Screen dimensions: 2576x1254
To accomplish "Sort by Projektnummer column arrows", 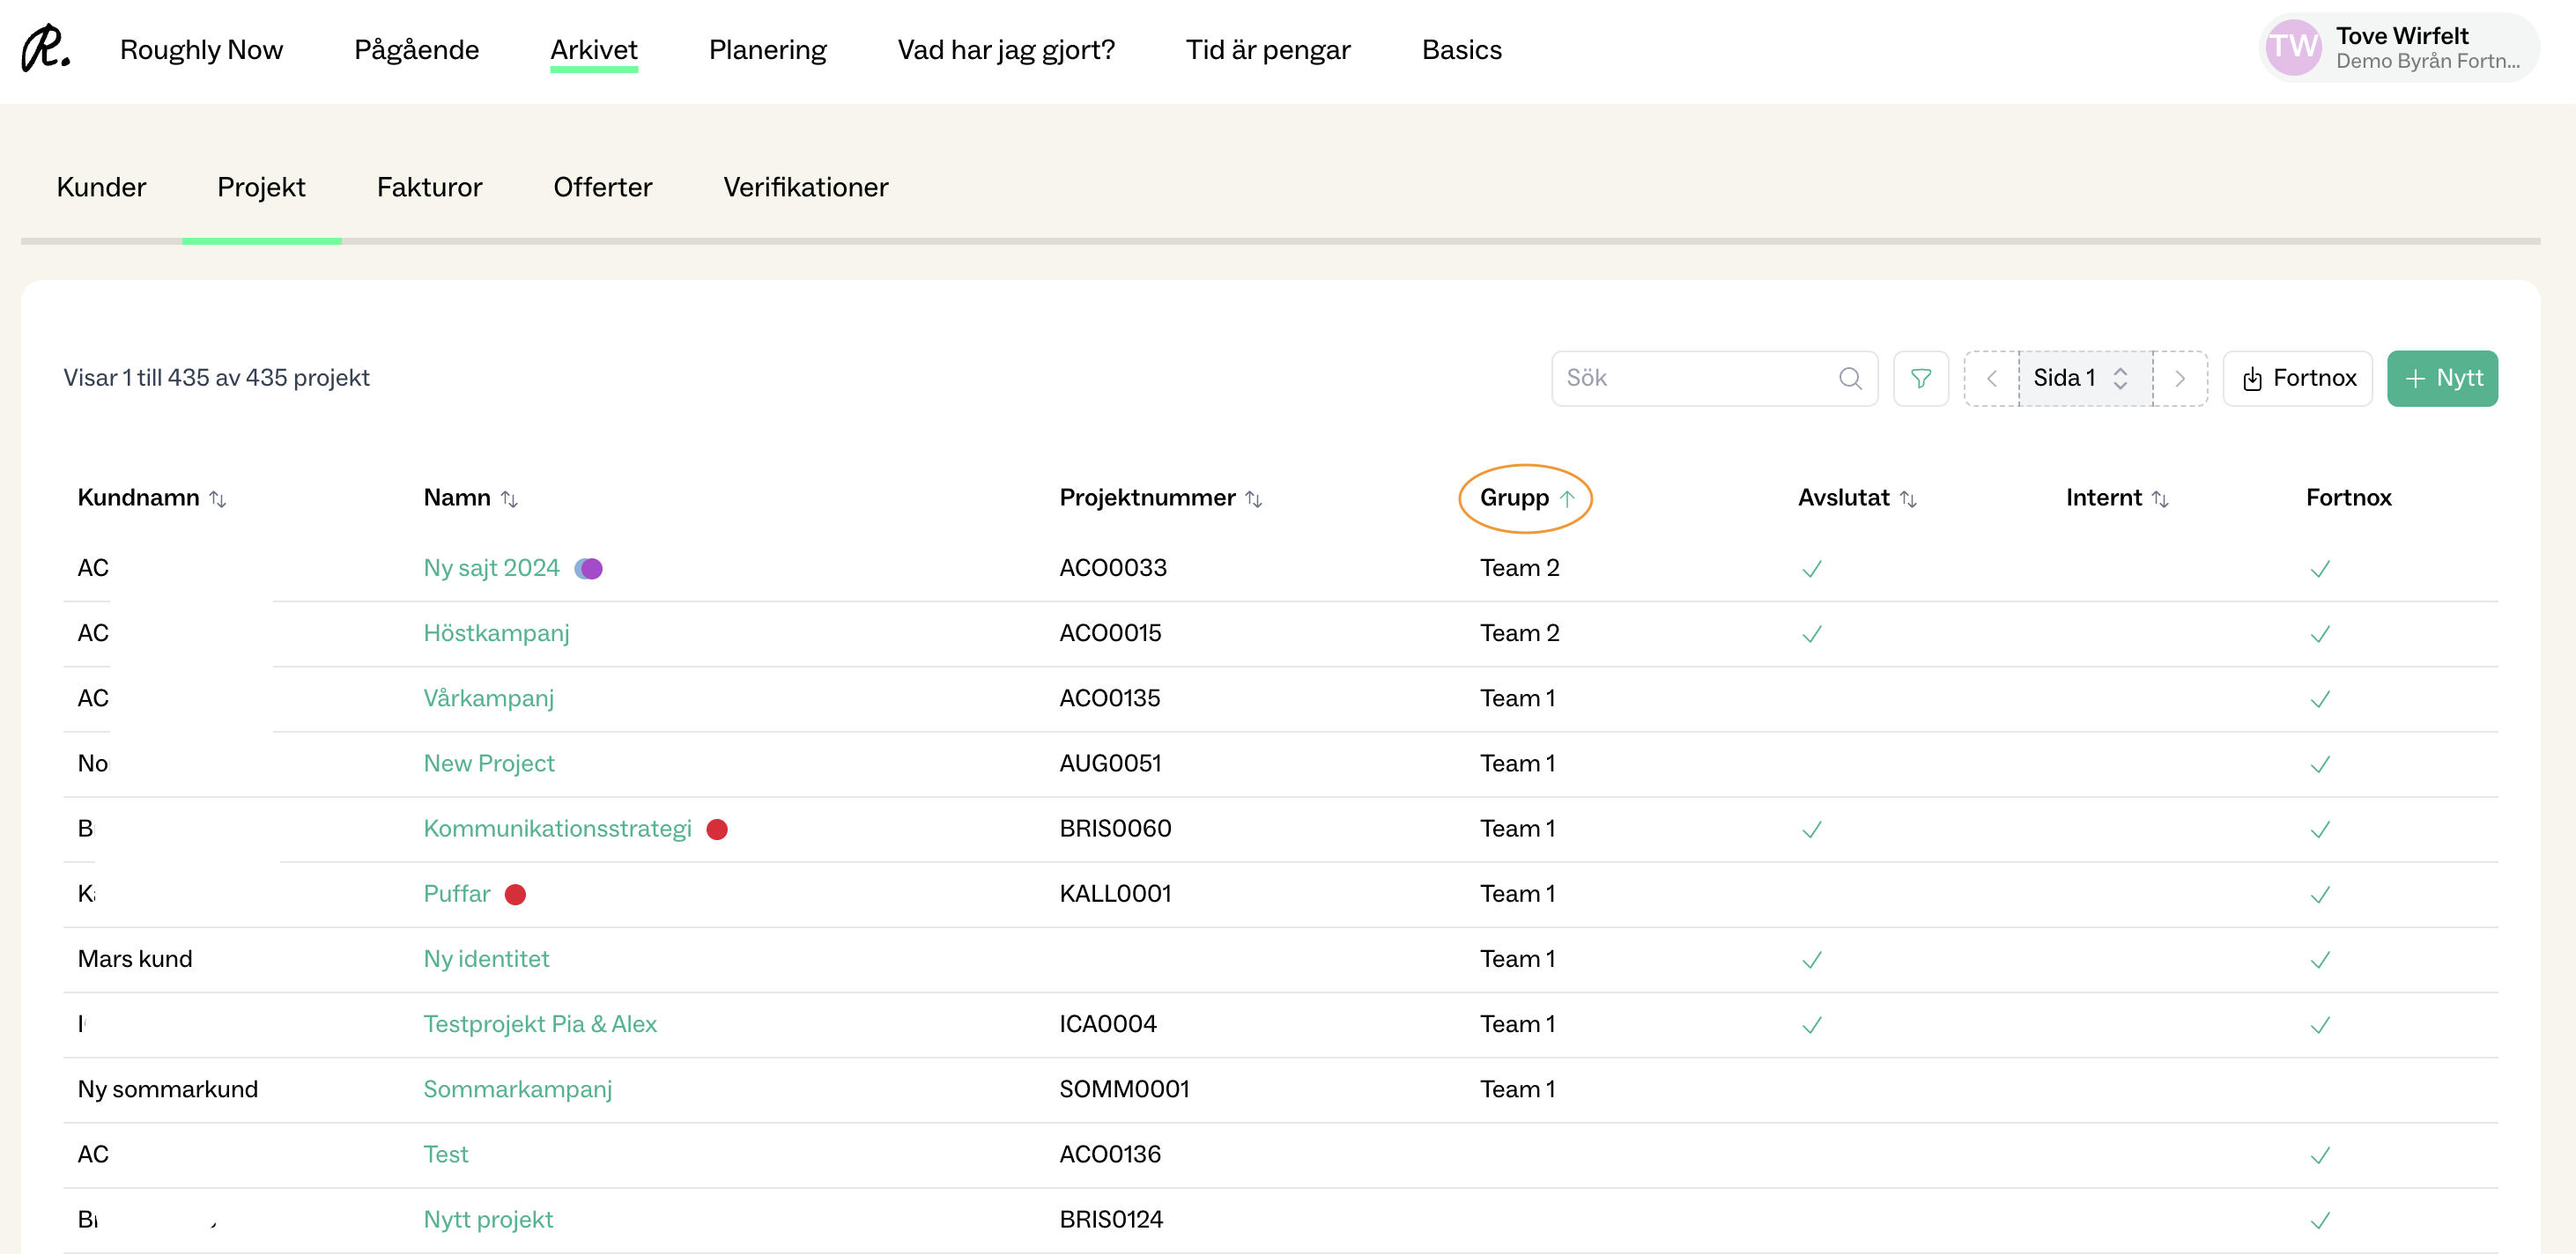I will coord(1253,498).
